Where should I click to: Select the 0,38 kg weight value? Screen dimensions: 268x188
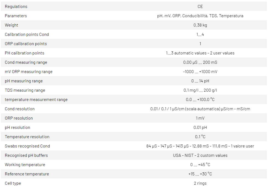click(x=200, y=25)
